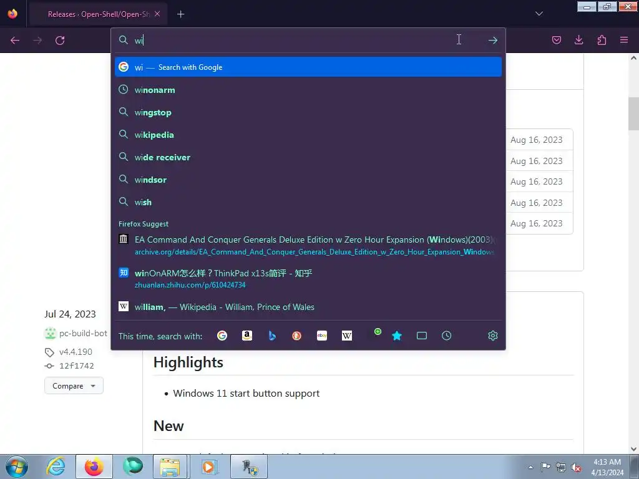The width and height of the screenshot is (639, 479).
Task: Open the network tray icon
Action: [x=561, y=467]
